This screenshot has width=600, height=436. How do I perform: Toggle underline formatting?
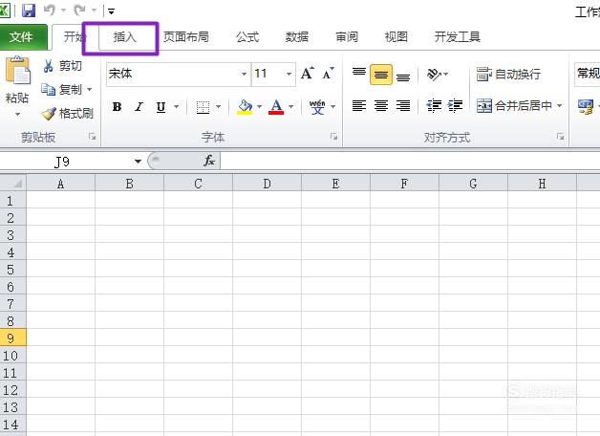161,106
